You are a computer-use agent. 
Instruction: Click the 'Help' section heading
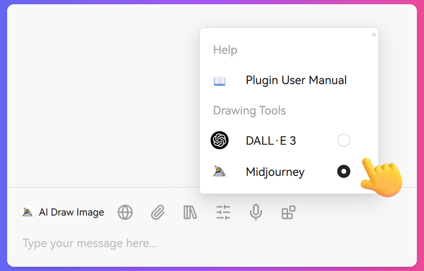tap(225, 50)
